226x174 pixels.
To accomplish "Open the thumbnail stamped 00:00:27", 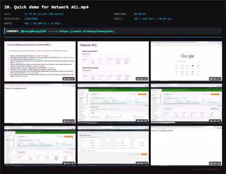I will click(40, 61).
